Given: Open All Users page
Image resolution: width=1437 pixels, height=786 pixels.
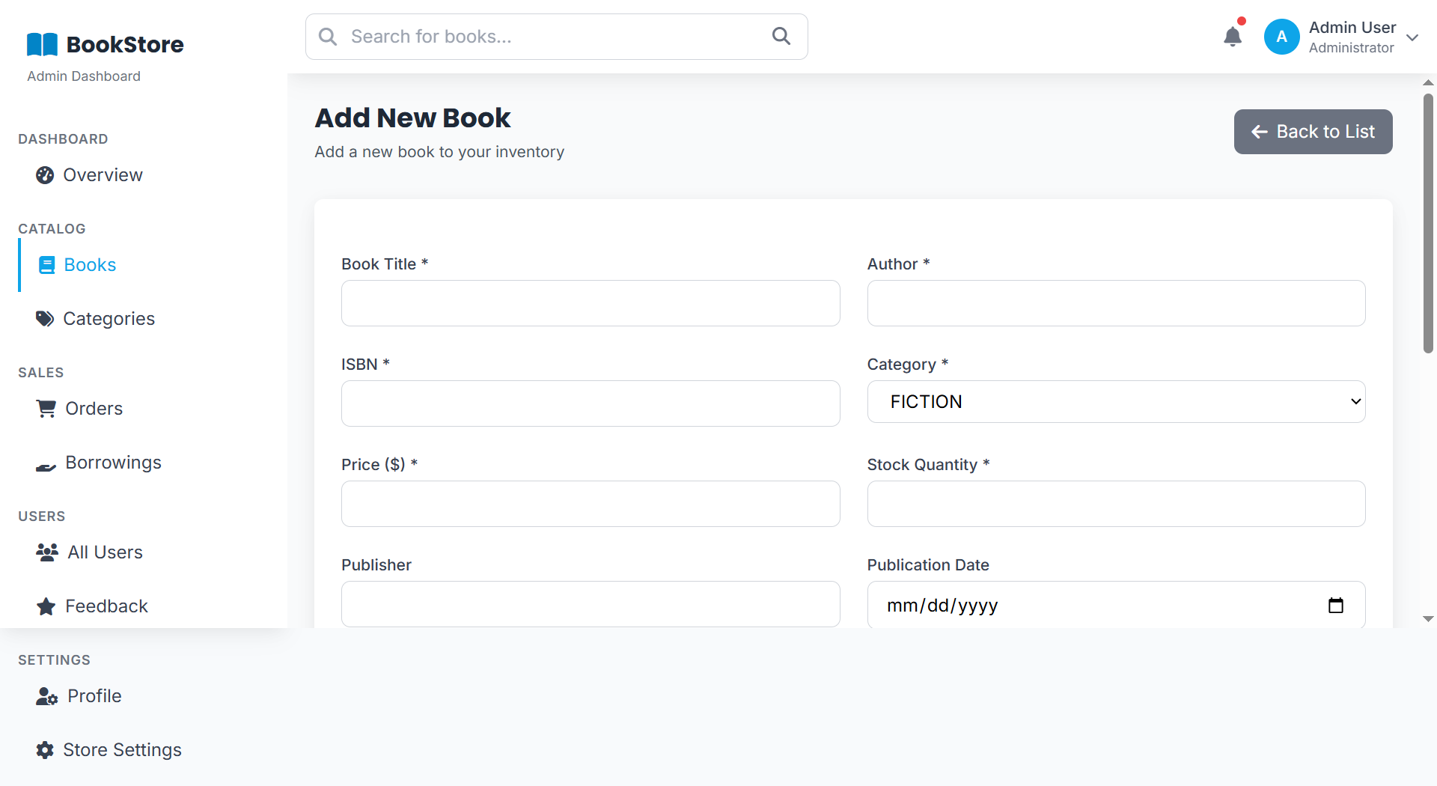Looking at the screenshot, I should [x=105, y=552].
